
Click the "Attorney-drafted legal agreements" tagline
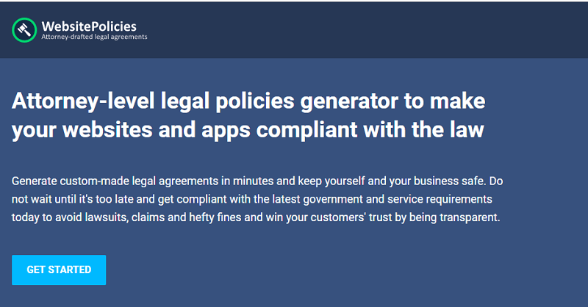pos(94,37)
